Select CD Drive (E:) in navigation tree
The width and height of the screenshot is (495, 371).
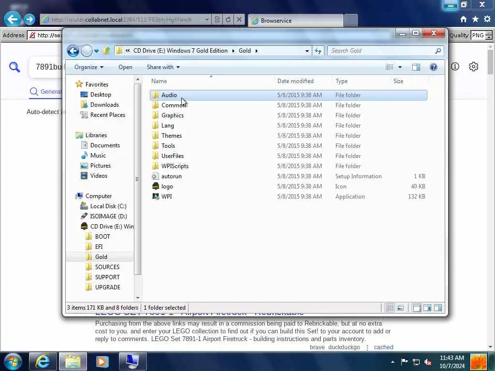107,227
